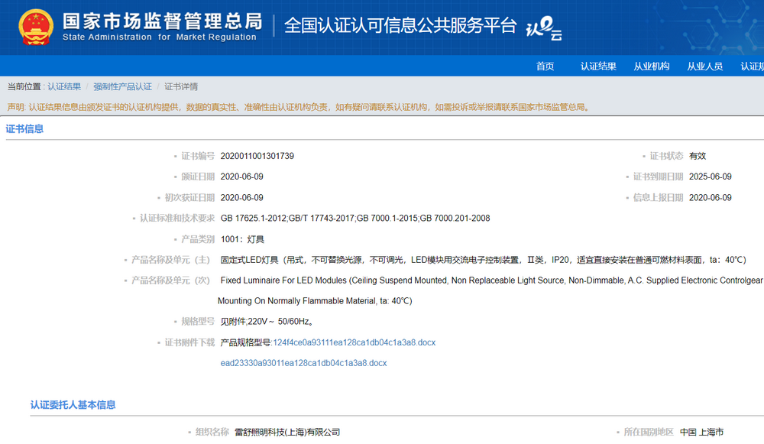
Task: Click the 颁证日期 value 2020-06-09
Action: (241, 177)
